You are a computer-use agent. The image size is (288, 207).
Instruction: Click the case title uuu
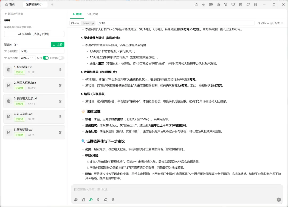7,20
